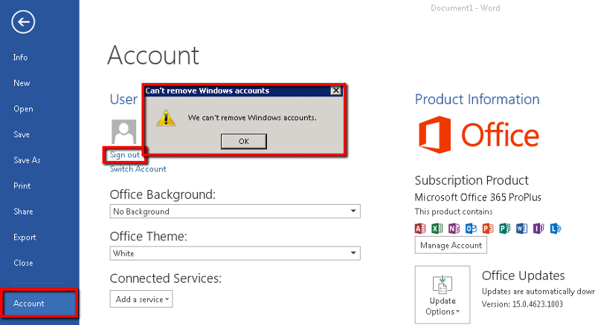The width and height of the screenshot is (595, 325).
Task: Select Save in the sidebar
Action: tap(22, 134)
